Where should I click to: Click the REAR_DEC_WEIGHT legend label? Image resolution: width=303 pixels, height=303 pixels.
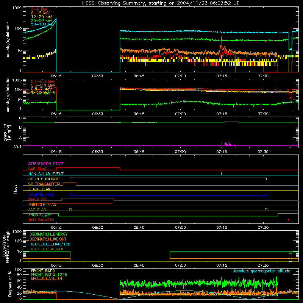tap(47, 249)
